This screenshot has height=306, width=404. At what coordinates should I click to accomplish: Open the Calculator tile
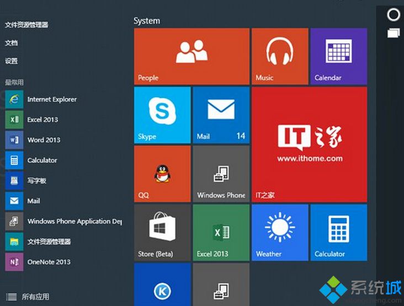(338, 233)
